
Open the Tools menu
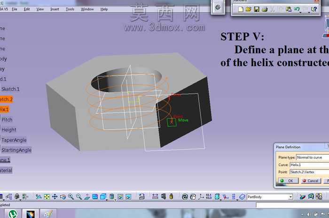(x=70, y=9)
